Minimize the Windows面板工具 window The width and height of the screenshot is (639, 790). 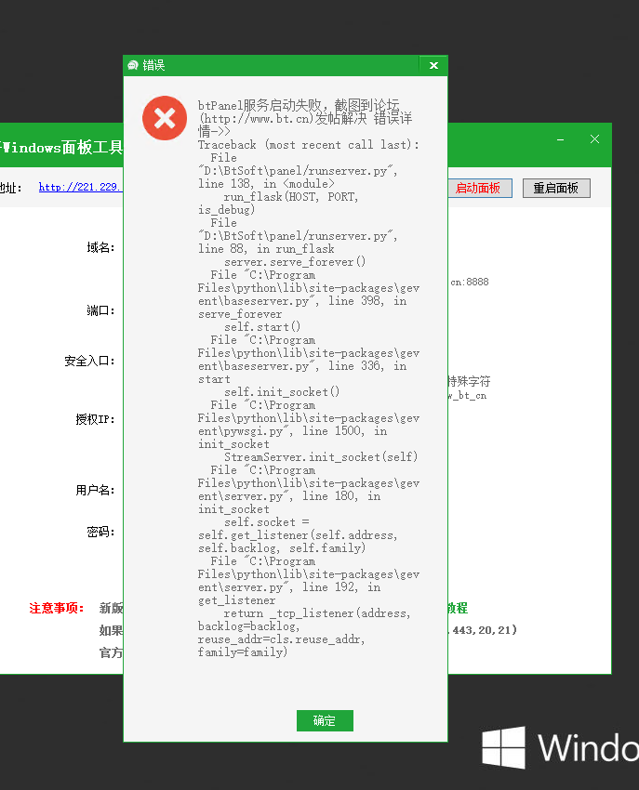560,139
